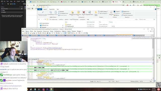Click Select all in Explorer ribbon
The width and height of the screenshot is (161, 91).
coord(125,12)
